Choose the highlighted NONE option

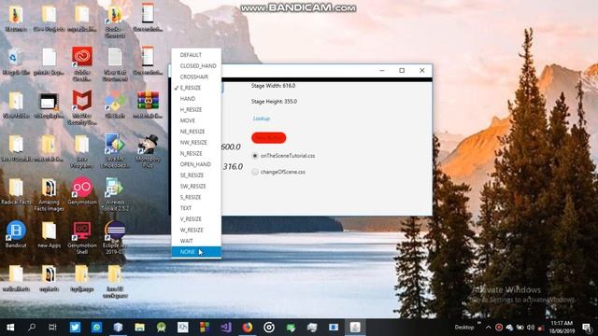[x=196, y=252]
